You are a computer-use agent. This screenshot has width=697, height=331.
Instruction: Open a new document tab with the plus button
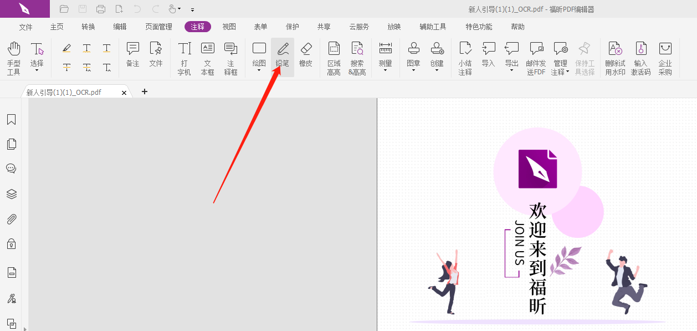pyautogui.click(x=145, y=91)
